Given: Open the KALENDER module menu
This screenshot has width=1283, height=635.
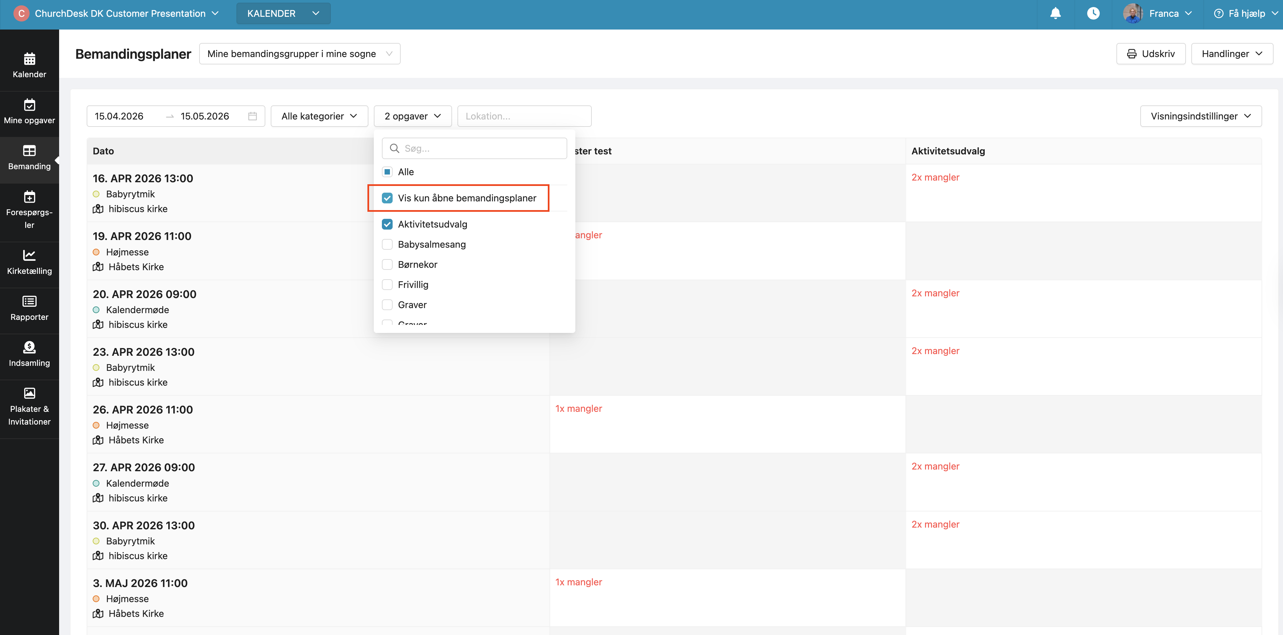Looking at the screenshot, I should (283, 13).
